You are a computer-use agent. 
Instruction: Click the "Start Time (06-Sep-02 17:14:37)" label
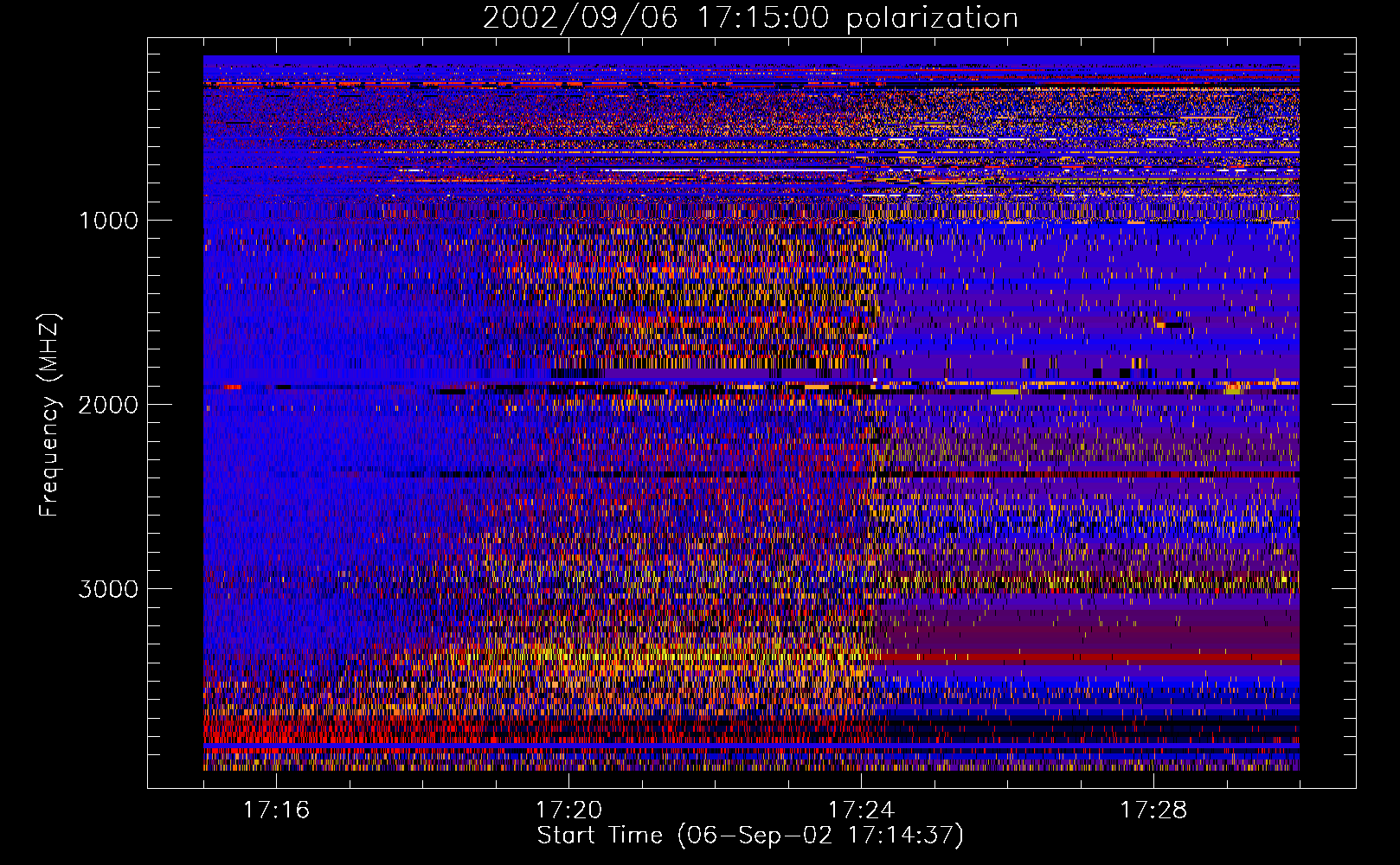point(750,836)
